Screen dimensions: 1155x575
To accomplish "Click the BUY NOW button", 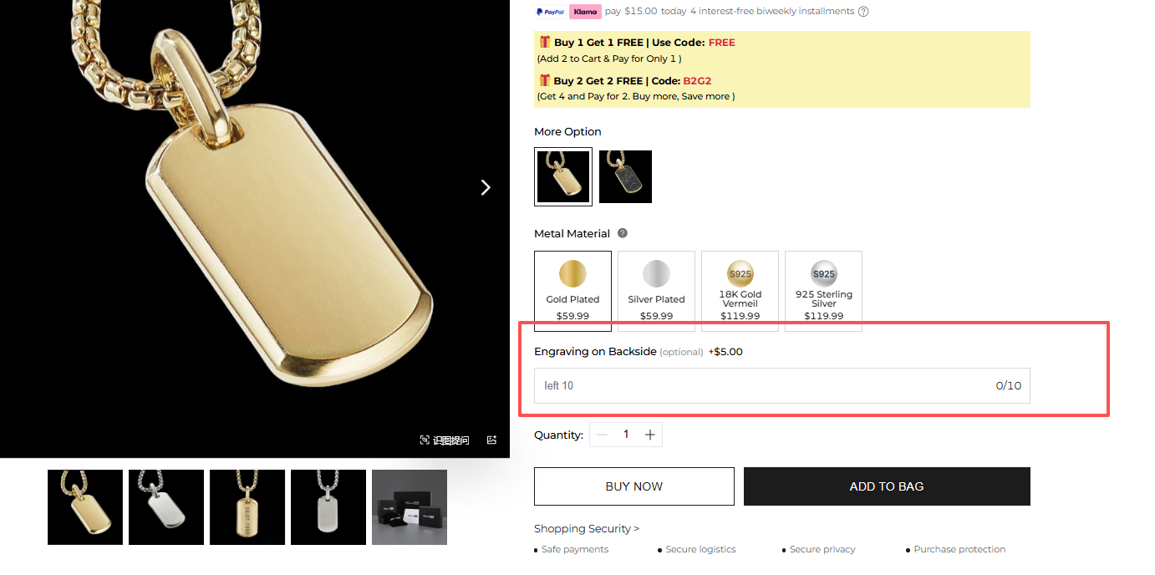I will 633,486.
